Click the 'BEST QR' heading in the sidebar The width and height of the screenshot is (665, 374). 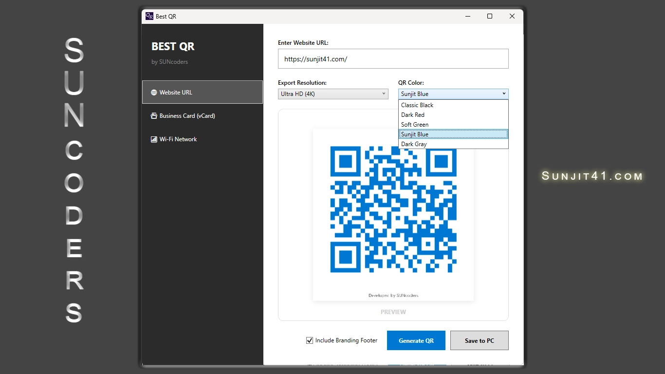(x=173, y=47)
